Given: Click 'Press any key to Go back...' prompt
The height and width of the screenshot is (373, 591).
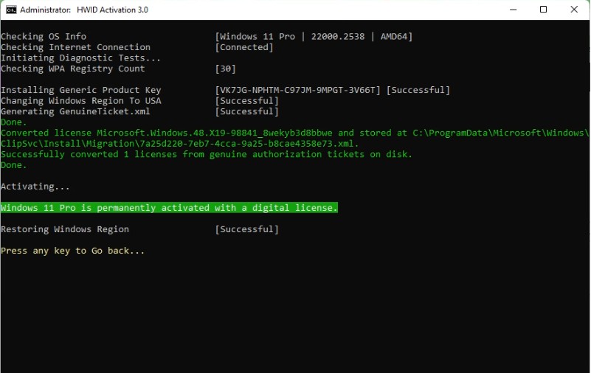Looking at the screenshot, I should [73, 251].
